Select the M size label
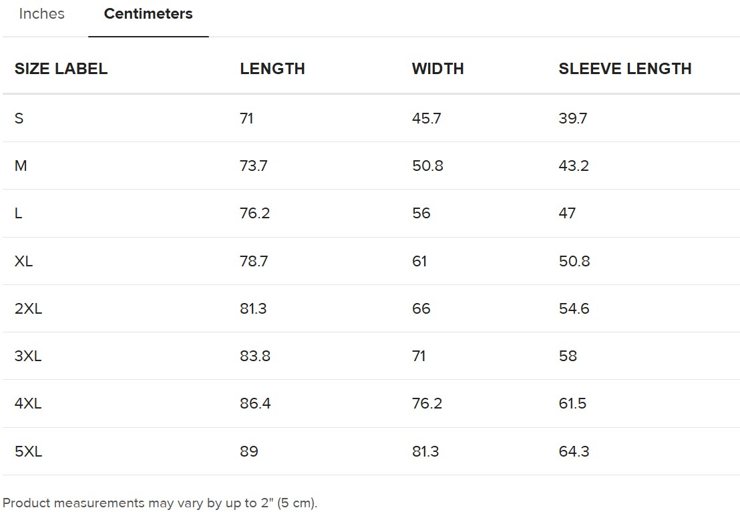This screenshot has height=530, width=740. 21,166
